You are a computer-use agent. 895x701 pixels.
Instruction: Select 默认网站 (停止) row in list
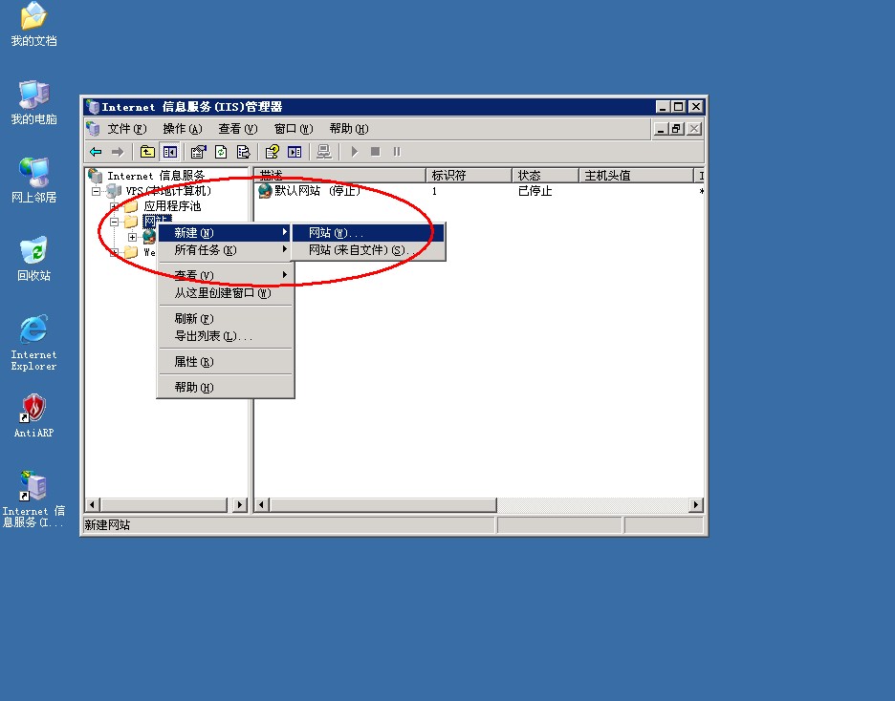[x=310, y=191]
